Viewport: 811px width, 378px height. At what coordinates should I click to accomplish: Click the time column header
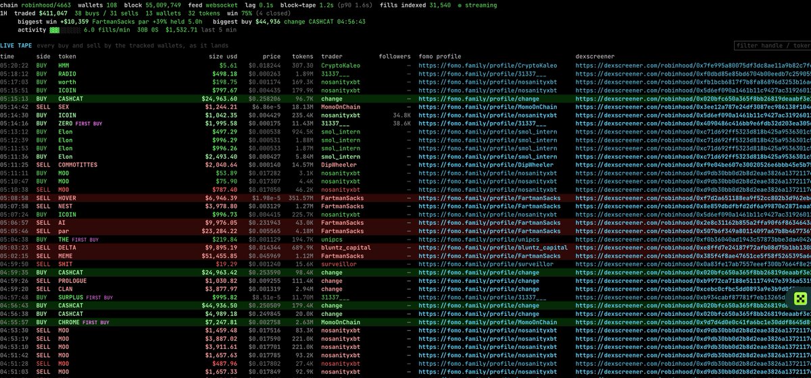point(7,56)
